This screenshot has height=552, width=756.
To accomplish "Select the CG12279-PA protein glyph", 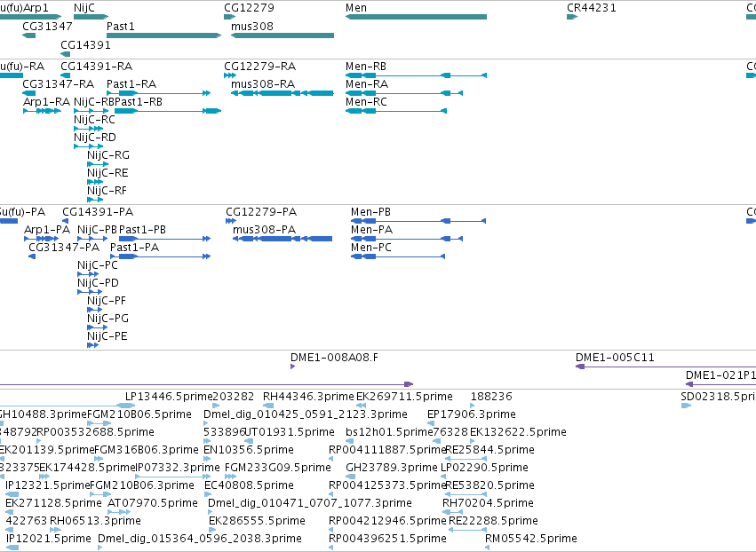I will tap(231, 221).
